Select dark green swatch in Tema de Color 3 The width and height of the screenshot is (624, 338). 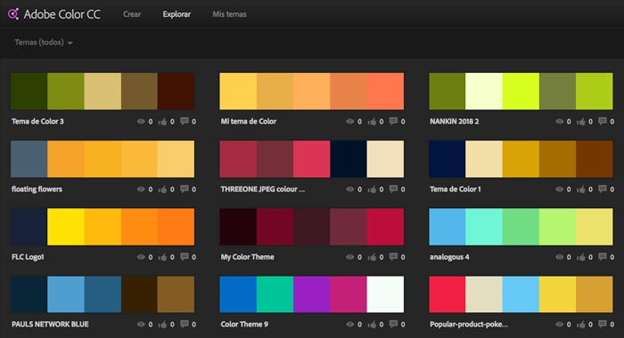[29, 91]
